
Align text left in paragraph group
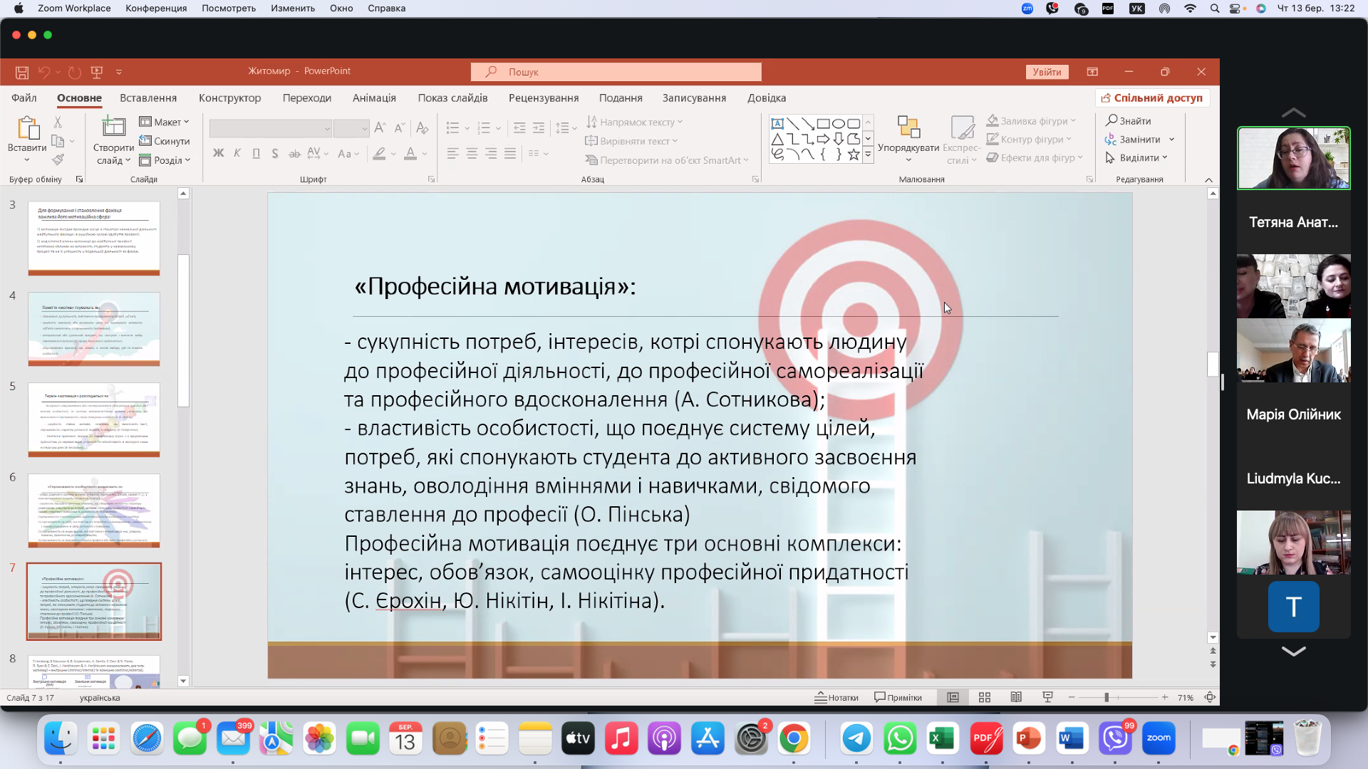point(452,153)
